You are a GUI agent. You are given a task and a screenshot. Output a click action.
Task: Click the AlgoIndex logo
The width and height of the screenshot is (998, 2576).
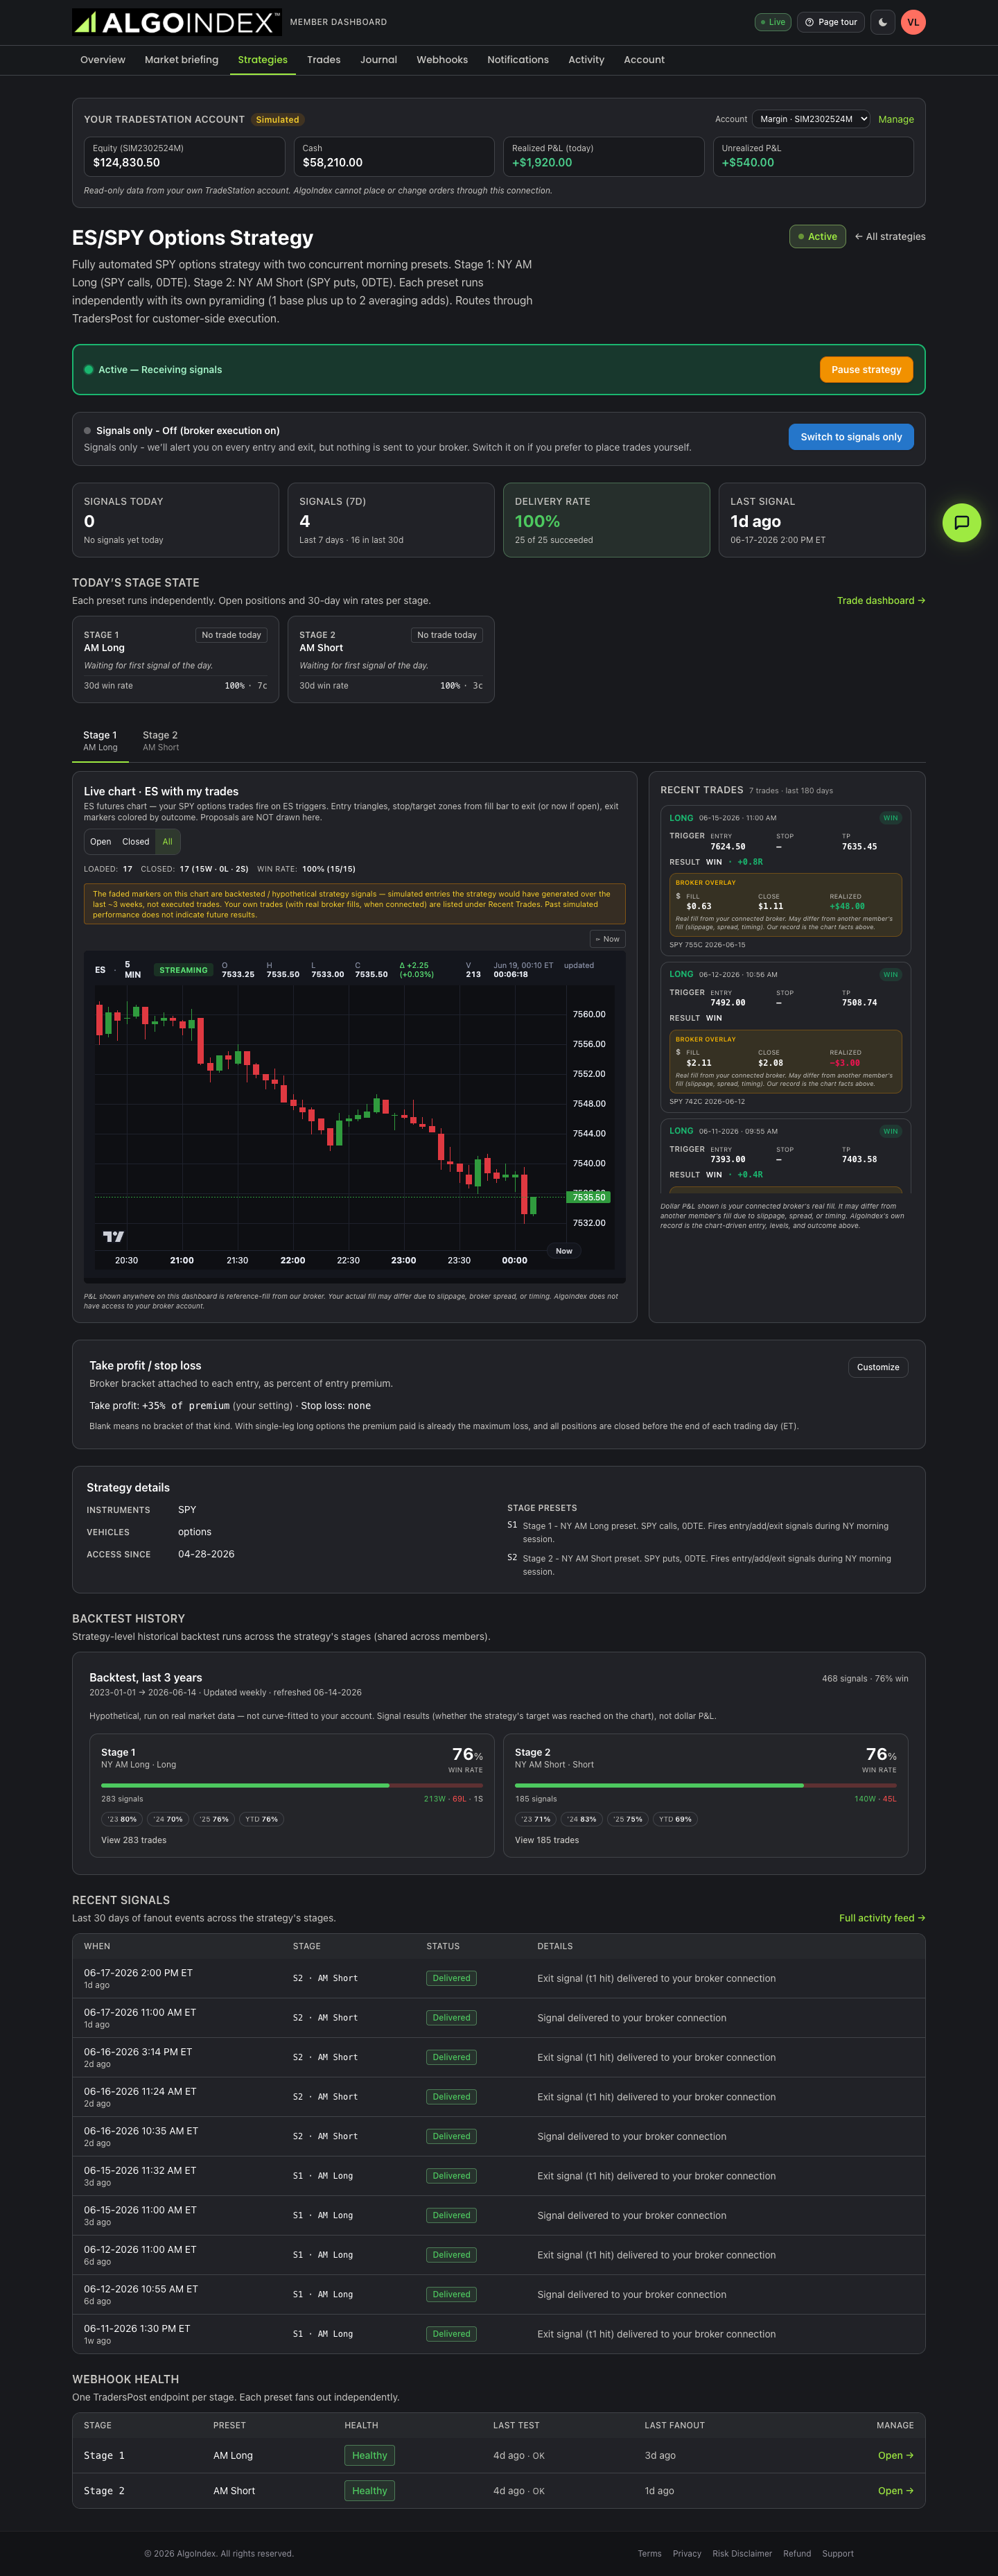click(177, 22)
